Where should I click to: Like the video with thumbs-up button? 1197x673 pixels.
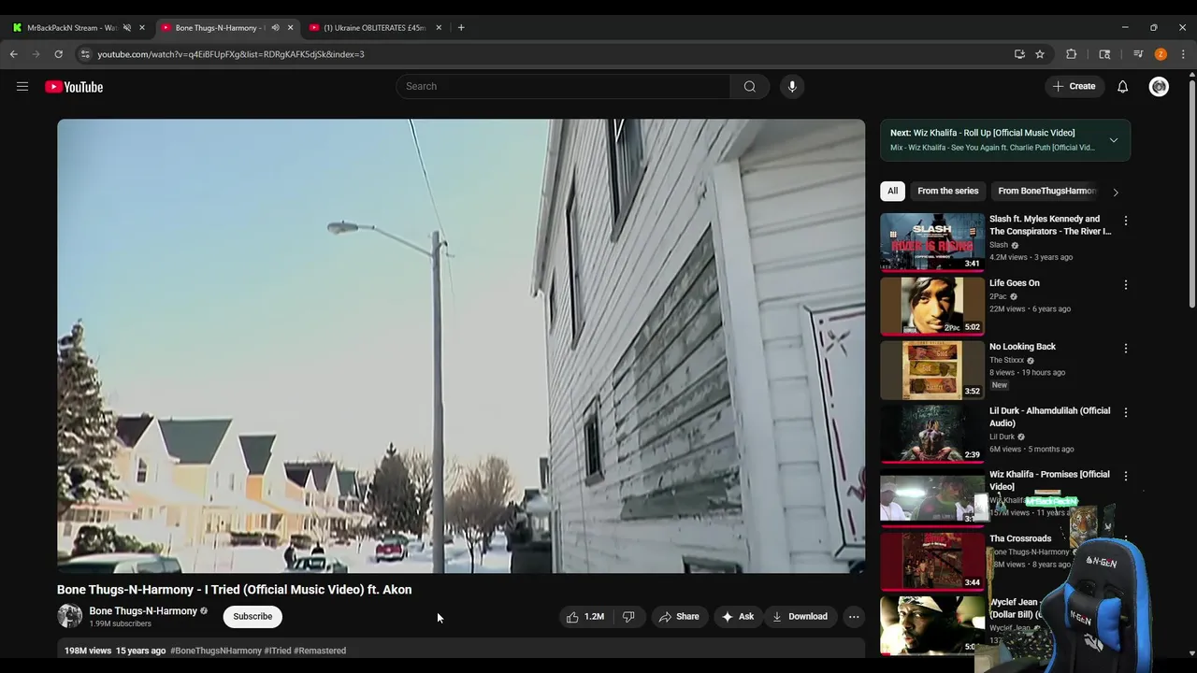(x=585, y=617)
